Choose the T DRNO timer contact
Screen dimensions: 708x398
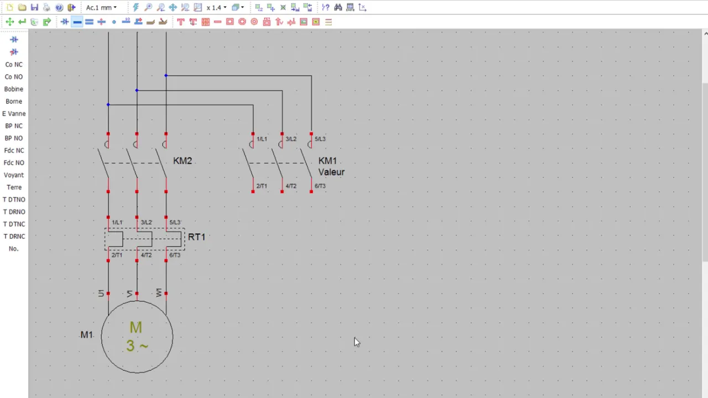click(14, 212)
